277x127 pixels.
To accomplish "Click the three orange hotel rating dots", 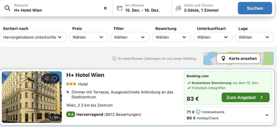I will coord(71,84).
